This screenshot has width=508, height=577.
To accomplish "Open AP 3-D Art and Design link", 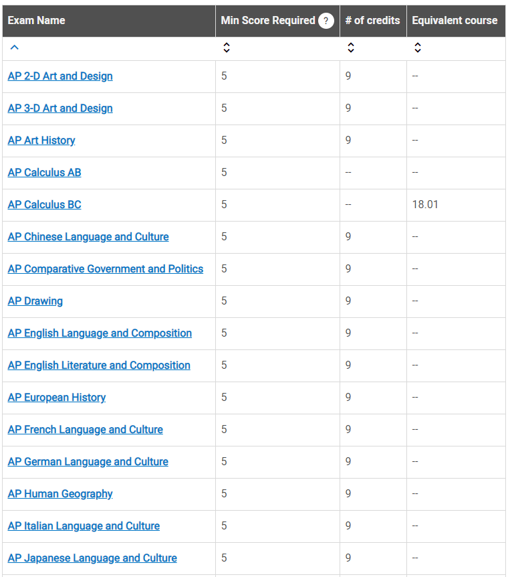I will (x=60, y=108).
